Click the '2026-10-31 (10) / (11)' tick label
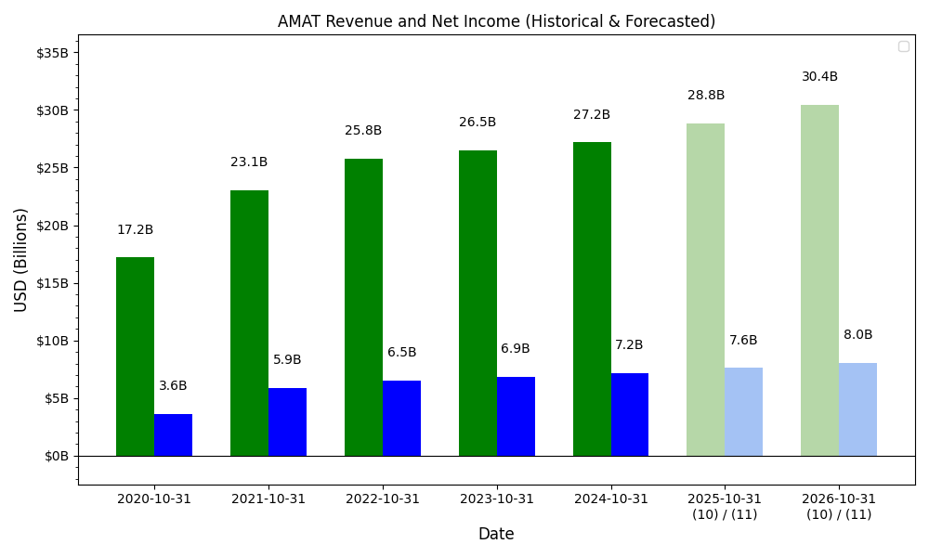This screenshot has height=557, width=929. pyautogui.click(x=839, y=507)
